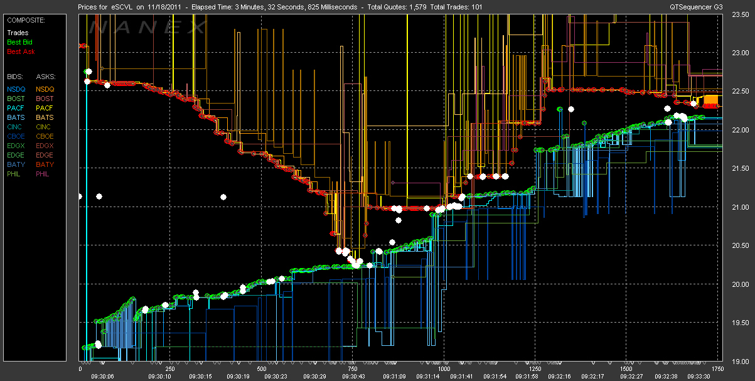The height and width of the screenshot is (381, 755).
Task: Click the red EDGX asks legend label
Action: (x=45, y=146)
